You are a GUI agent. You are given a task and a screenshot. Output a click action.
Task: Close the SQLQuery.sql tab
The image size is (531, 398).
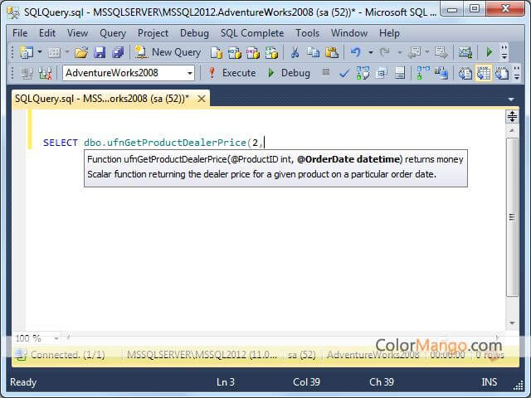[202, 99]
